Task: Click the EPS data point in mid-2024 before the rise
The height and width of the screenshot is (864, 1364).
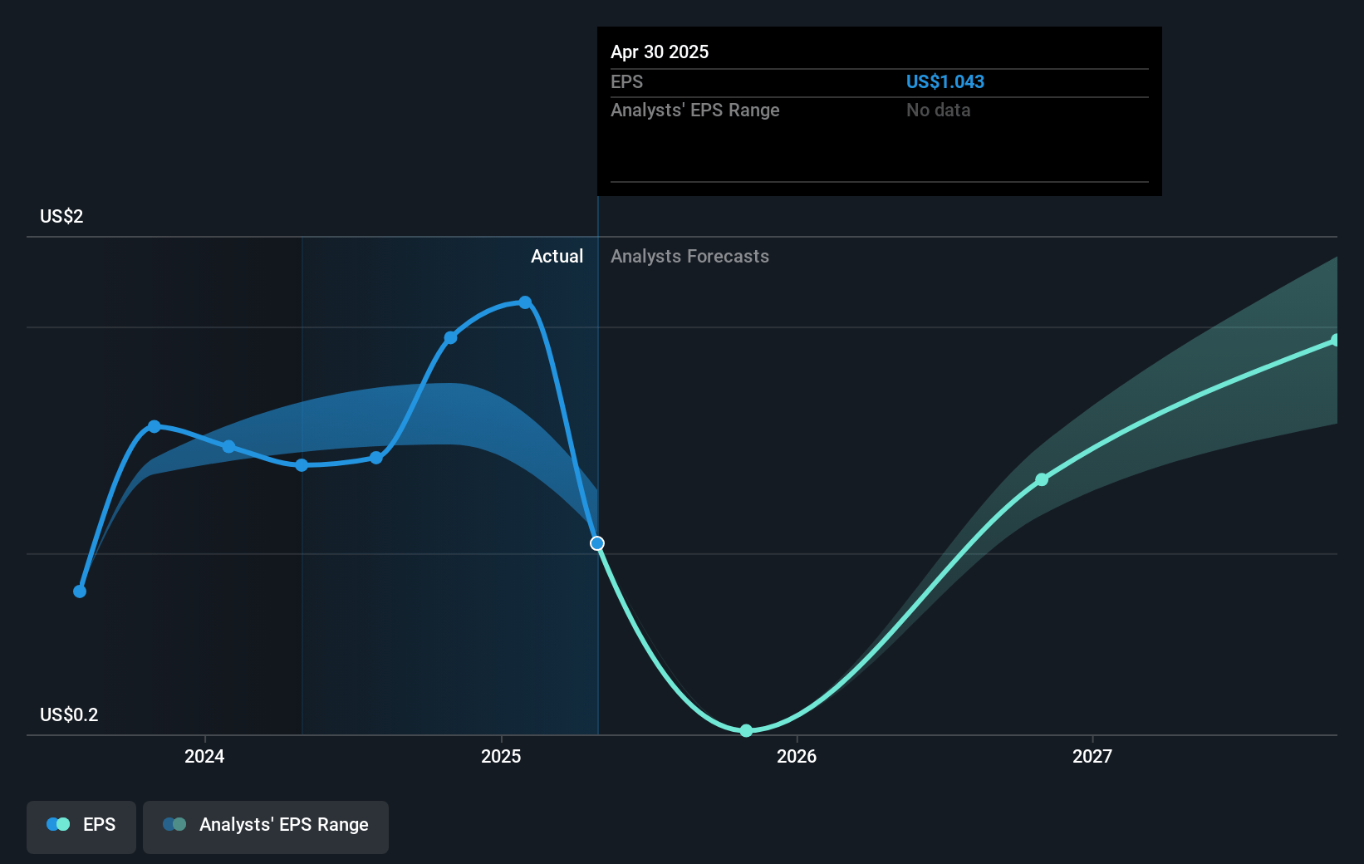Action: pos(376,458)
